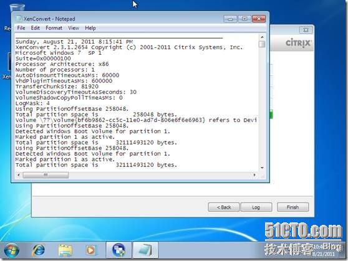Click the Recycle Bin desktop icon
The height and width of the screenshot is (261, 348).
(17, 7)
